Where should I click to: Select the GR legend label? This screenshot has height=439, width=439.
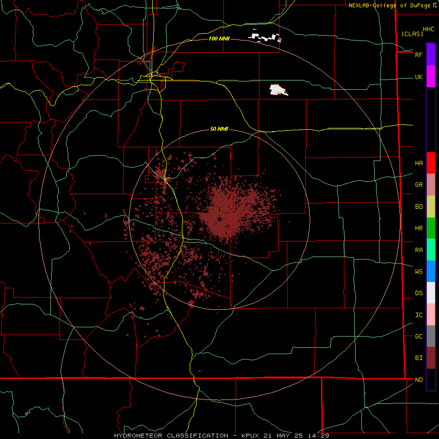point(419,185)
